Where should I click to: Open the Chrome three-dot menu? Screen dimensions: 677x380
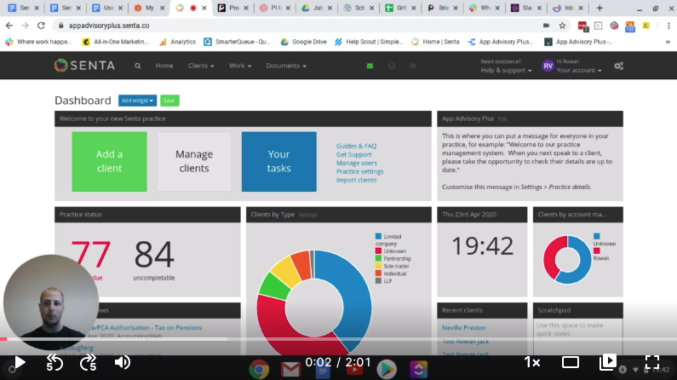[x=668, y=26]
